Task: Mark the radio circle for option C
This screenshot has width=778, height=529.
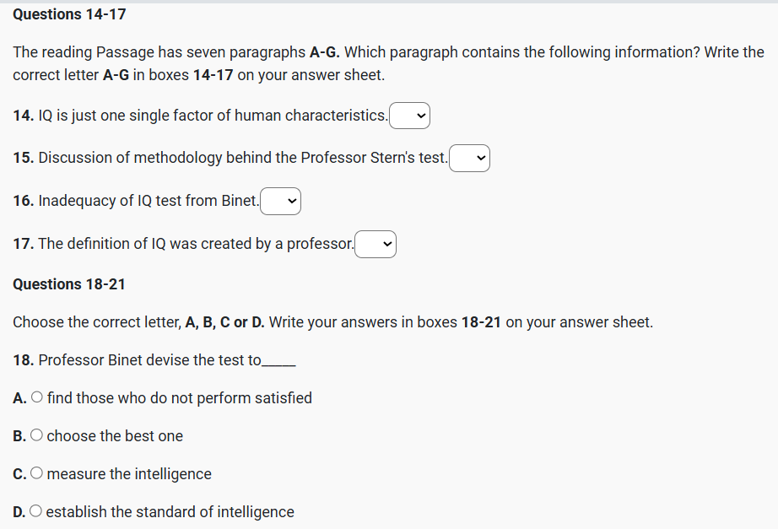Action: (x=37, y=474)
